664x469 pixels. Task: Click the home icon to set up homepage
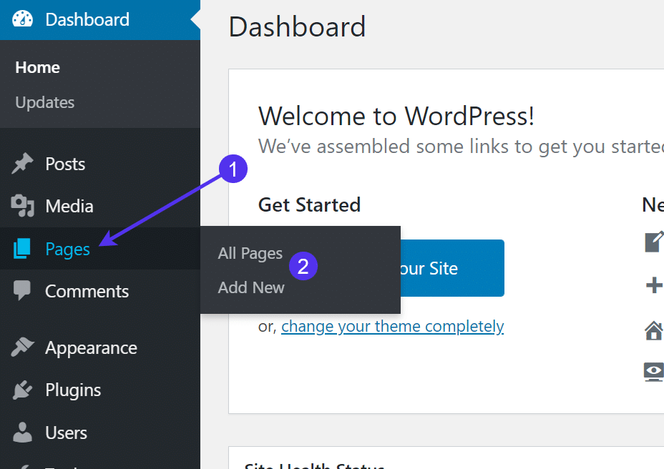pos(653,330)
